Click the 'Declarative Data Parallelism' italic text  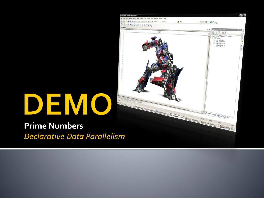click(75, 136)
